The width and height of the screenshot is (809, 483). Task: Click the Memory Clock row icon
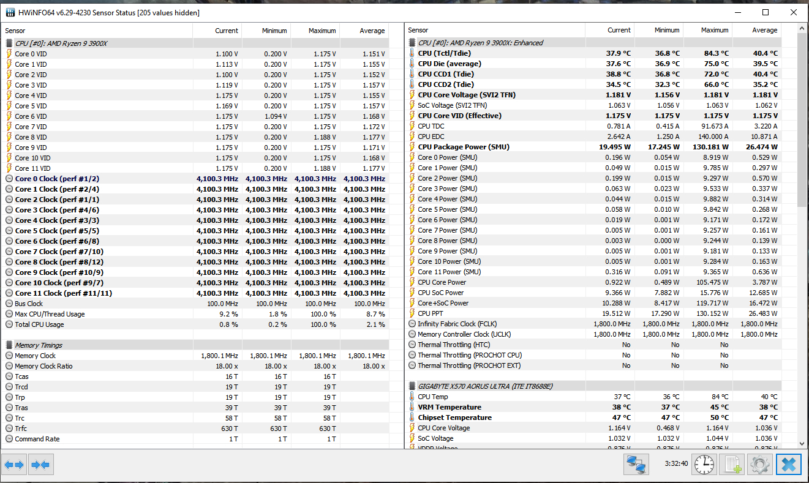(9, 356)
